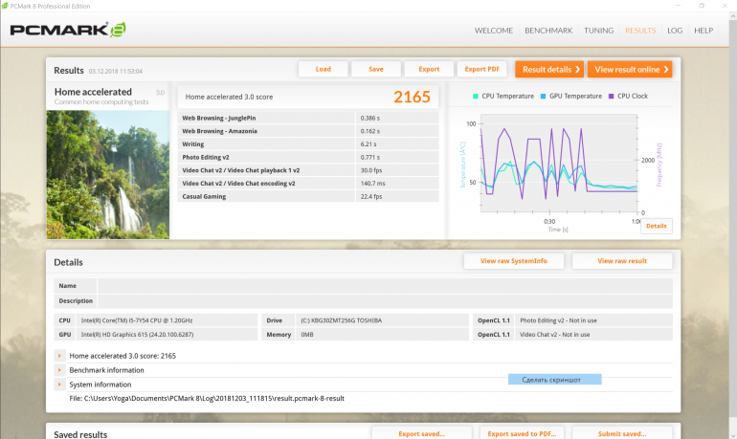Open Result details

tap(550, 69)
